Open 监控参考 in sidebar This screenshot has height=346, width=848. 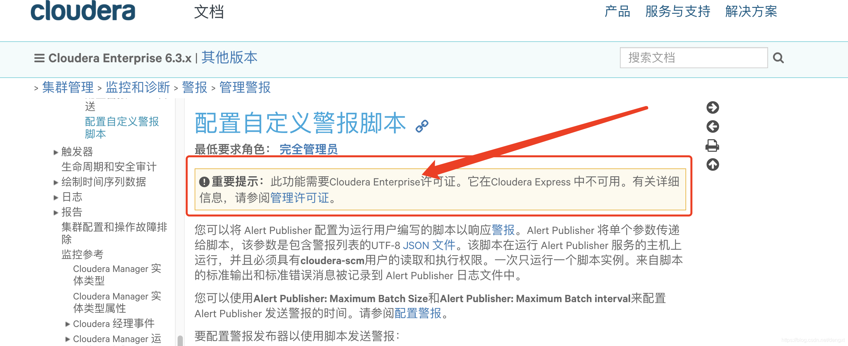82,254
